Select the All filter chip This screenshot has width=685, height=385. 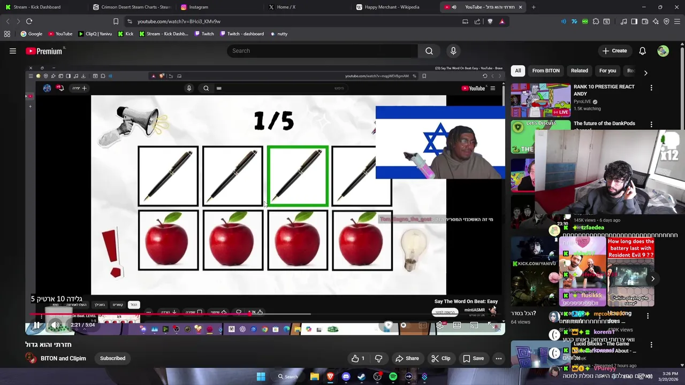point(518,71)
